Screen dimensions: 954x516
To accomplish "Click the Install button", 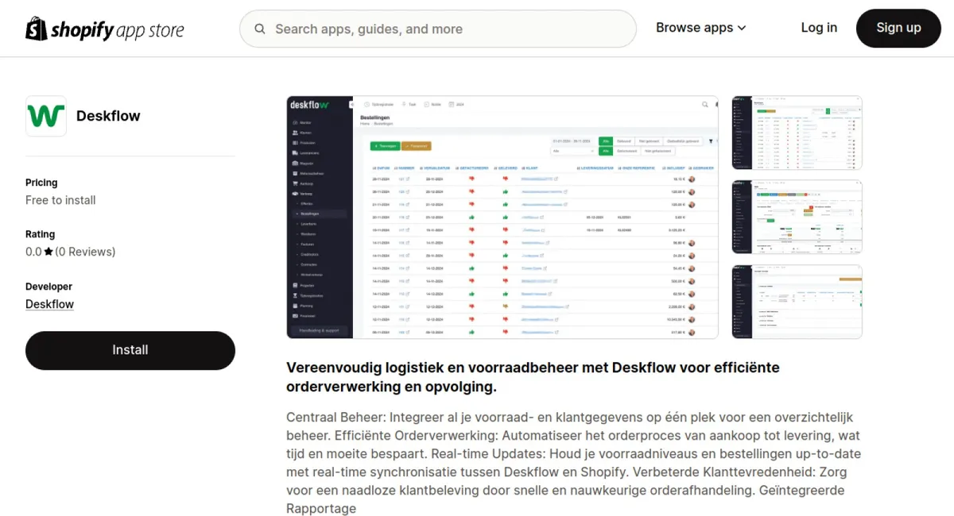I will (x=130, y=350).
